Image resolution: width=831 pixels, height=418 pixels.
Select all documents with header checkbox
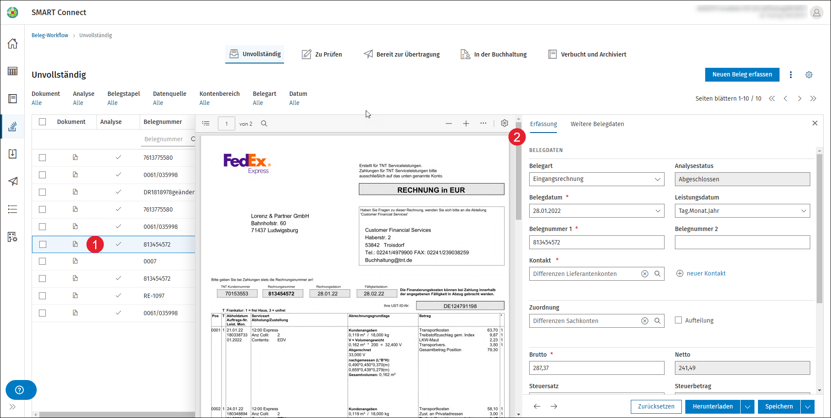tap(42, 122)
